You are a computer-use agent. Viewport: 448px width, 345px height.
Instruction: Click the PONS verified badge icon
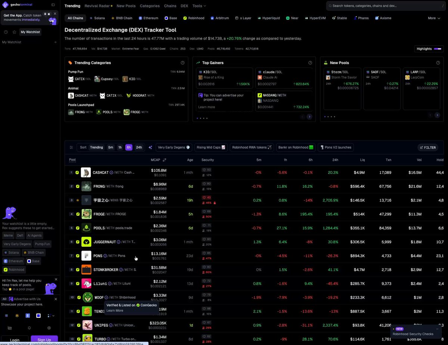105,256
